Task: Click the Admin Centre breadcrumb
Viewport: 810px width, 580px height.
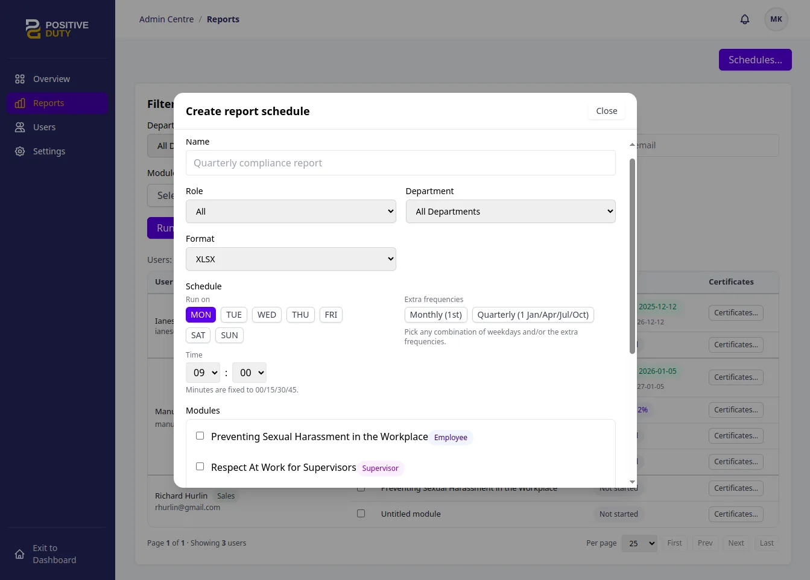Action: [x=166, y=19]
